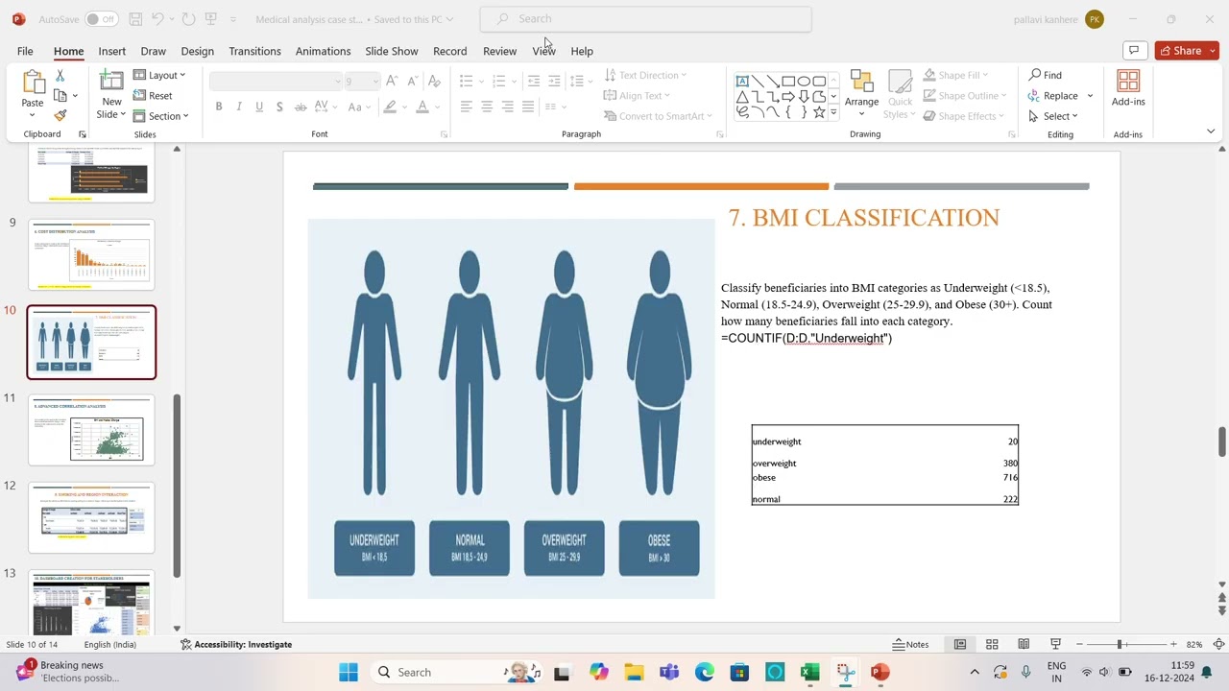Screen dimensions: 1229x691
Task: Open Customize Quick Access Toolbar dropdown
Action: click(x=232, y=19)
